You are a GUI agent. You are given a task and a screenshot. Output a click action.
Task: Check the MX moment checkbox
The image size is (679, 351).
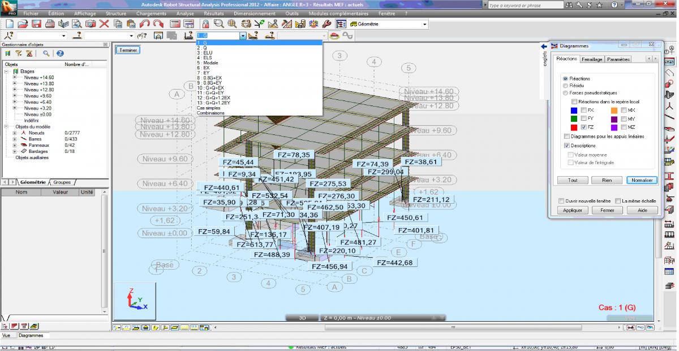point(624,110)
